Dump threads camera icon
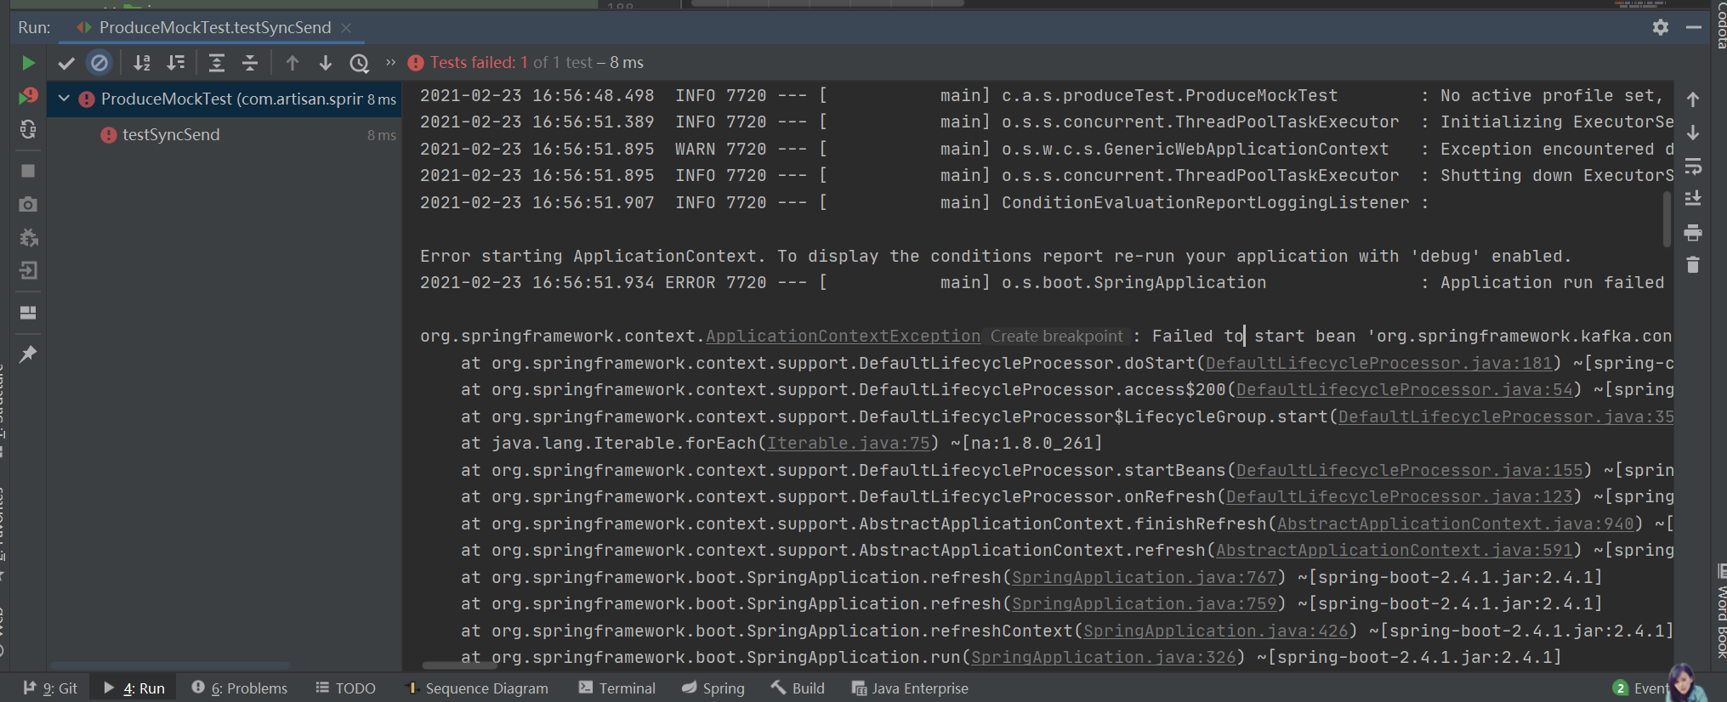The image size is (1727, 702). [x=28, y=204]
